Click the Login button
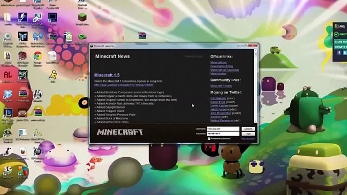Image resolution: width=347 pixels, height=195 pixels. pos(248,134)
